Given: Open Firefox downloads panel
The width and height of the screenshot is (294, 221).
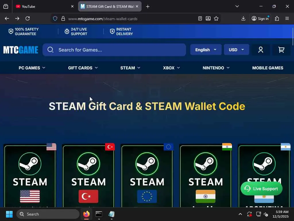Looking at the screenshot, I should point(243,18).
